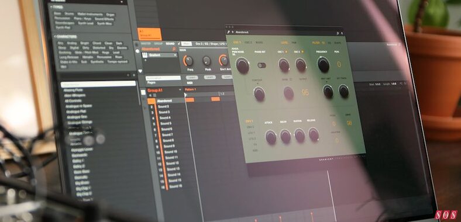Select the orange pad of Abandoned sound
Image resolution: width=461 pixels, height=222 pixels.
tap(151, 101)
